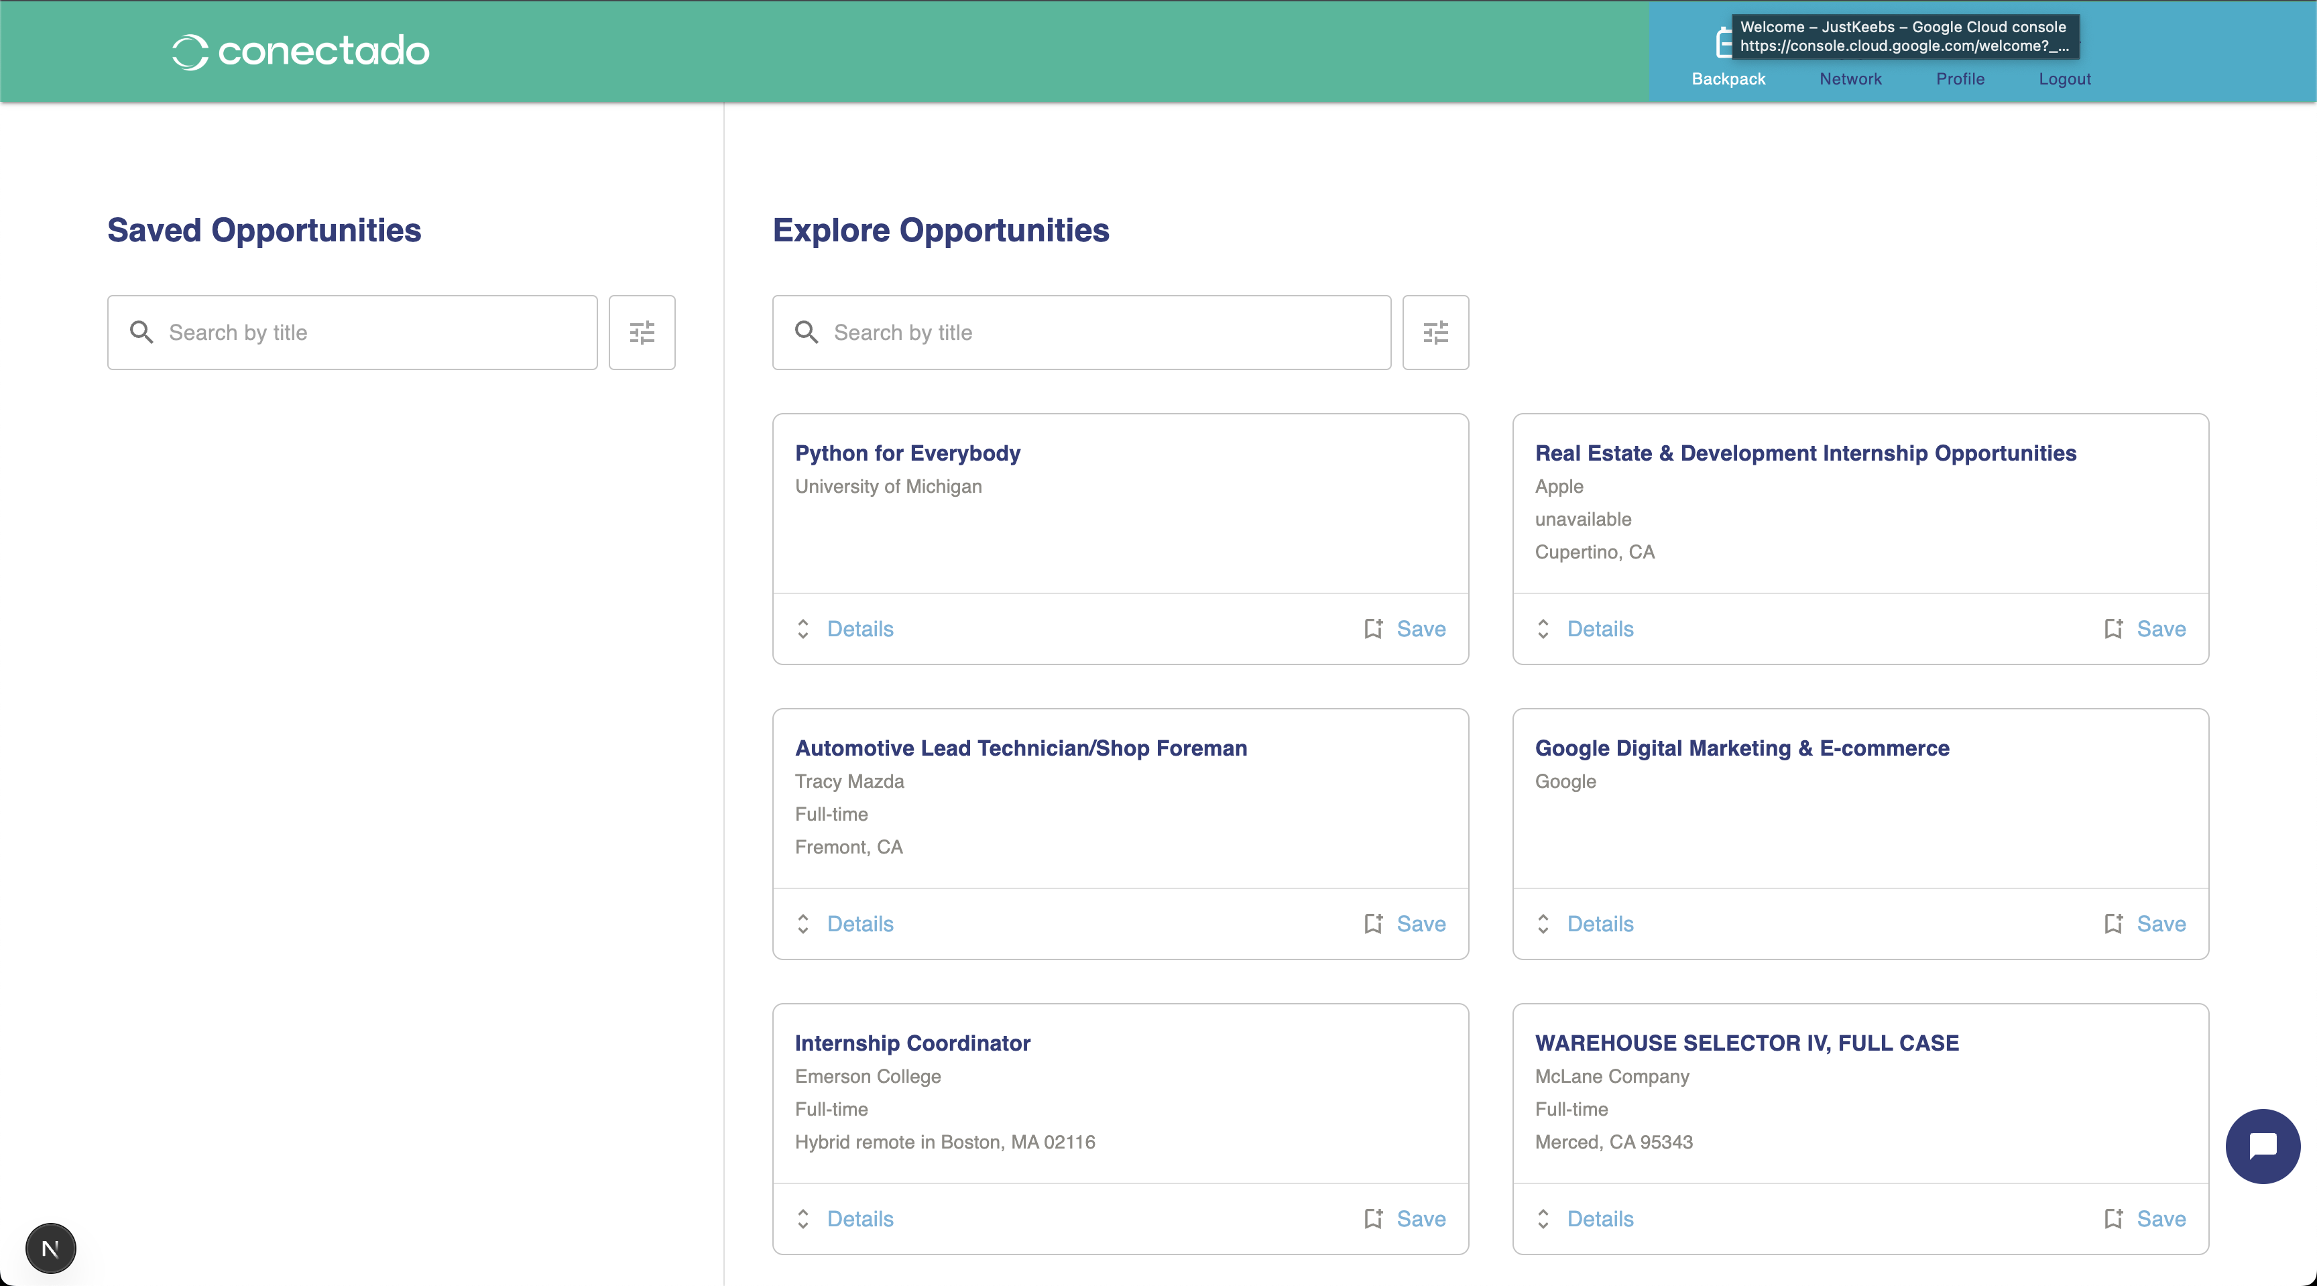Click the conectado logo

pos(301,51)
